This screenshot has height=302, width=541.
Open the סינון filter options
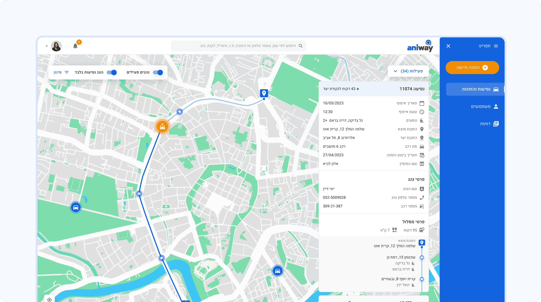[x=61, y=73]
